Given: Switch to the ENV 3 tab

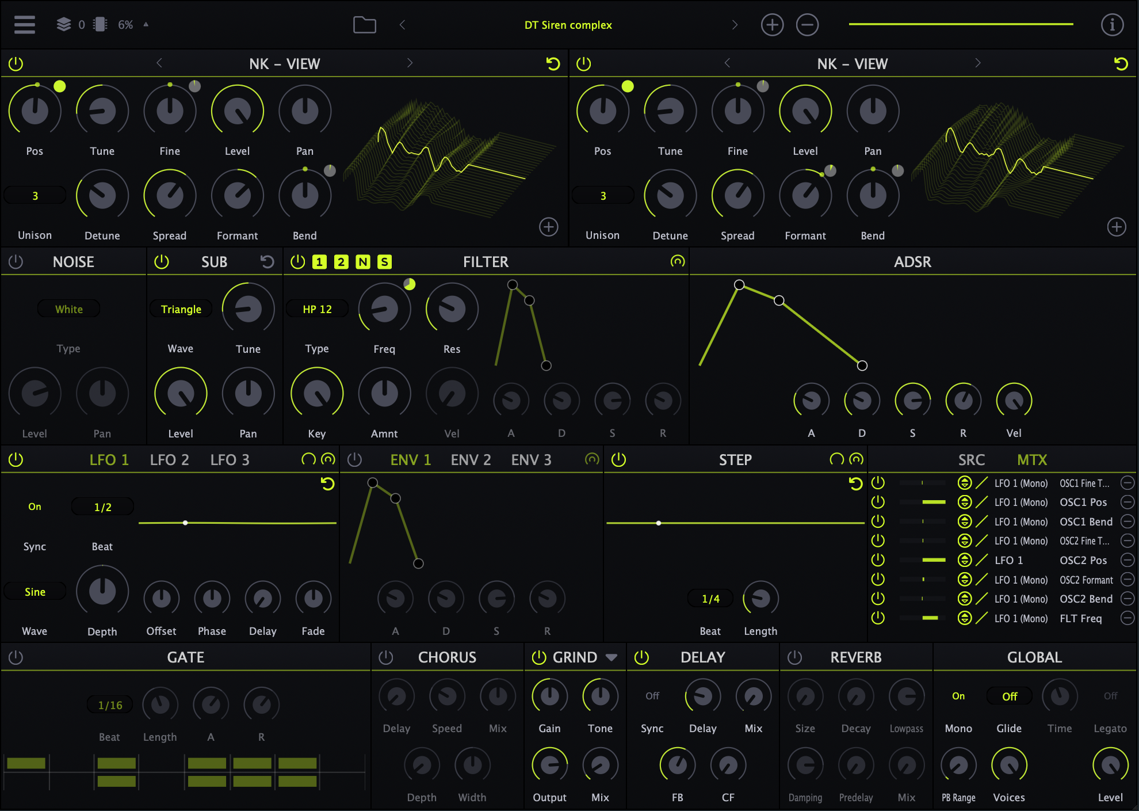Looking at the screenshot, I should (531, 460).
